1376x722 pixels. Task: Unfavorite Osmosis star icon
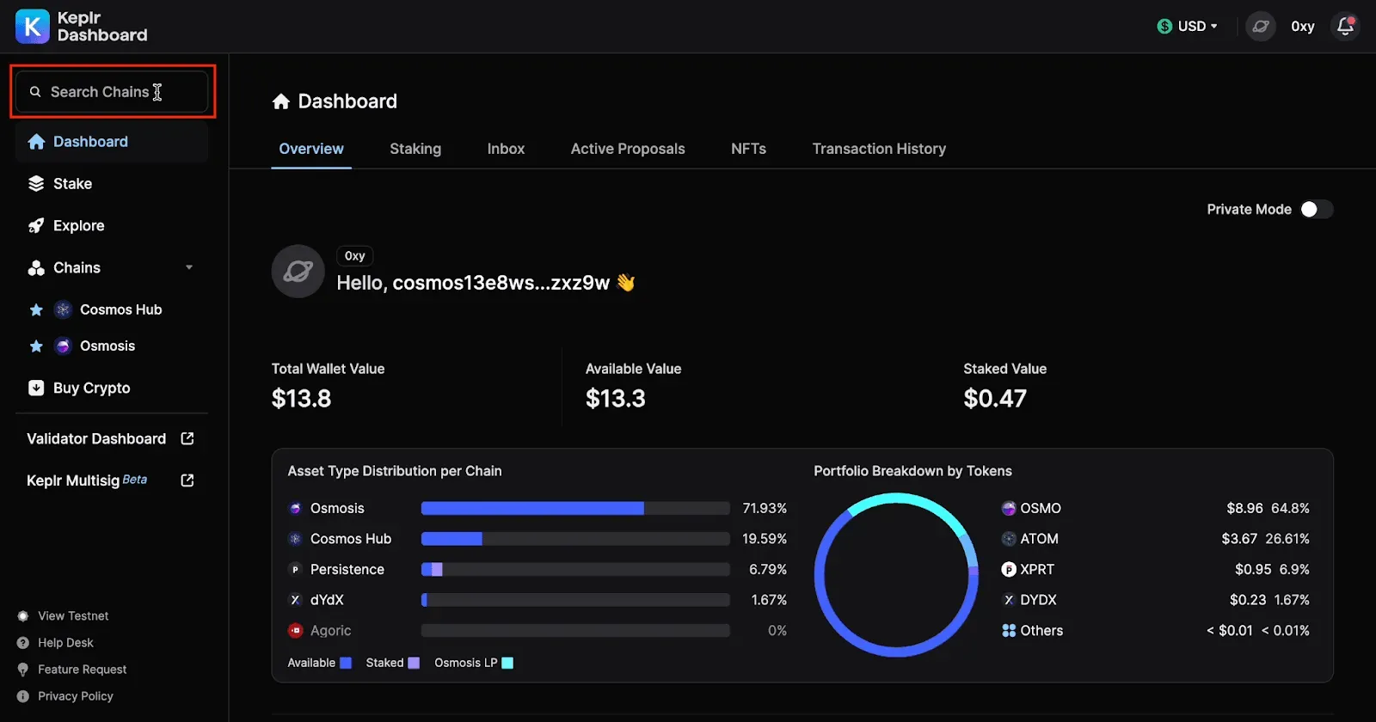pyautogui.click(x=36, y=346)
